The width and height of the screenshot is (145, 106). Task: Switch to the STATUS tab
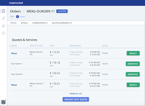(x=13, y=23)
